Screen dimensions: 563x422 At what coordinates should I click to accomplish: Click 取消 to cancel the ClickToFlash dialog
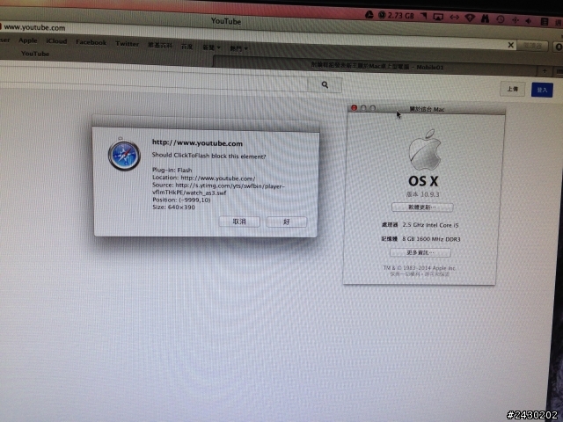[x=239, y=222]
